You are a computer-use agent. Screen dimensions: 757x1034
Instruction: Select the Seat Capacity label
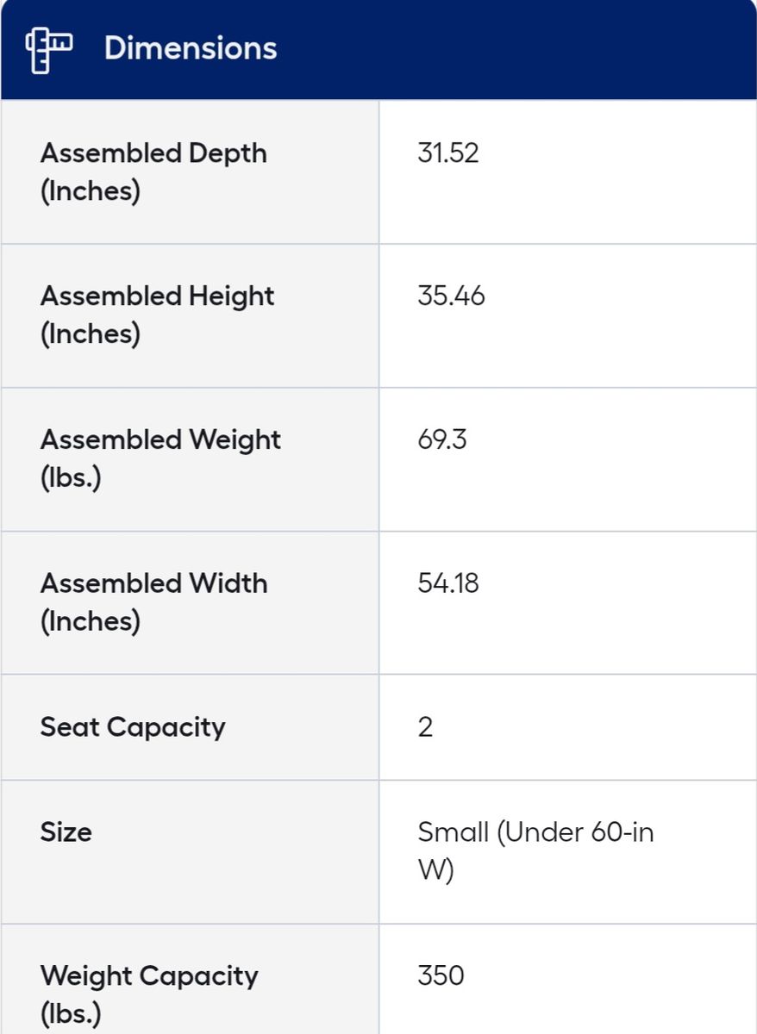tap(133, 727)
